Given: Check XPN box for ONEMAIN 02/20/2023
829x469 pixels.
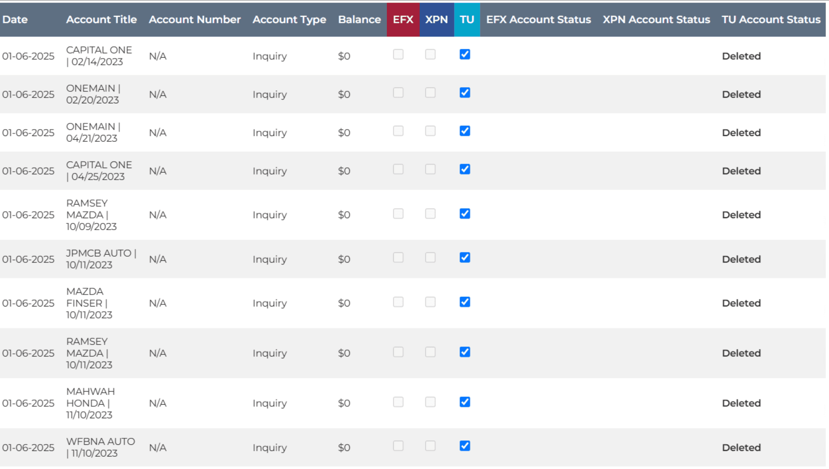Looking at the screenshot, I should (x=430, y=93).
